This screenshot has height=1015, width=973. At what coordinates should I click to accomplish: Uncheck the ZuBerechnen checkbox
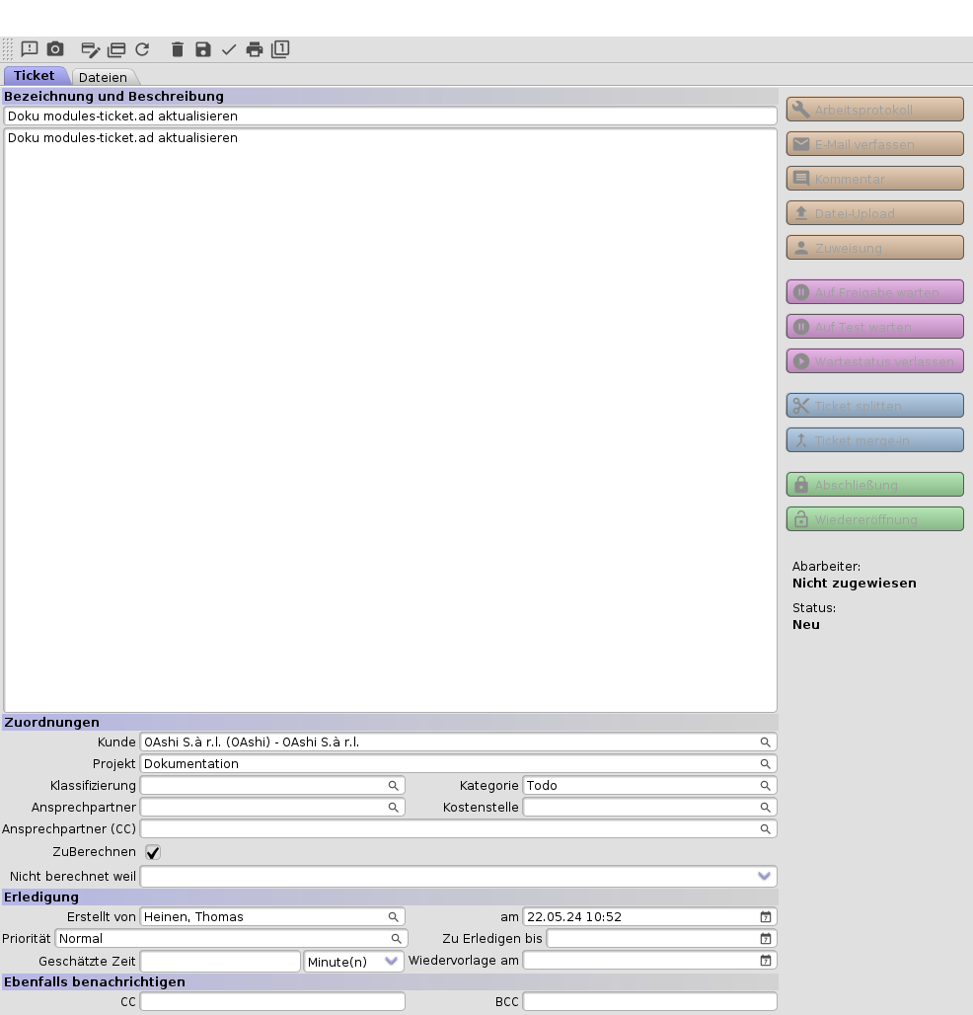point(153,852)
